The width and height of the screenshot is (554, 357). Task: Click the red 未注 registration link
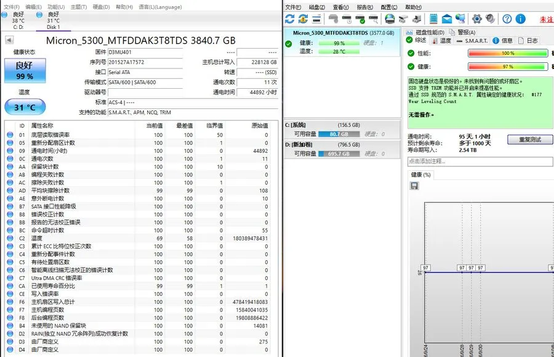point(546,20)
